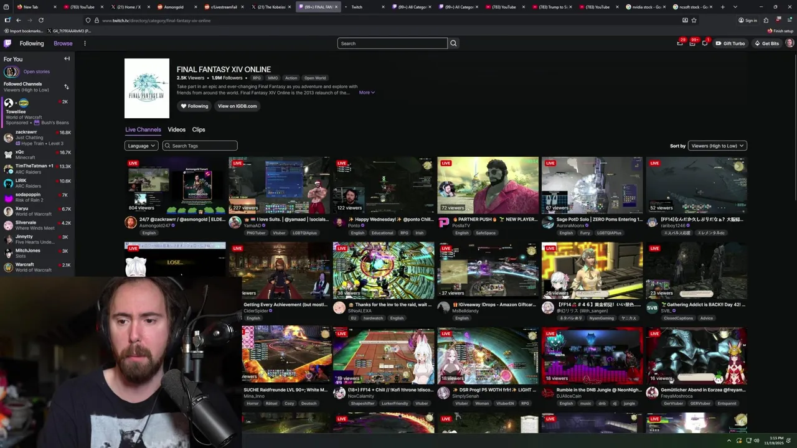Open the PARTNER PUSH stream thumbnail
Screen dimensions: 797x448
point(488,185)
